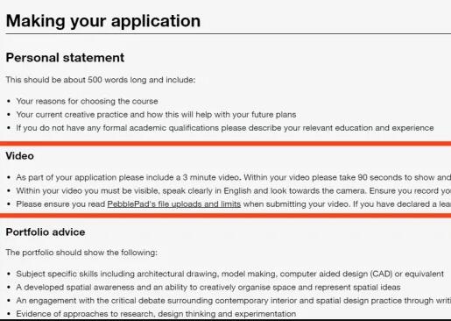Click the formal academic qualifications bullet
Image resolution: width=451 pixels, height=321 pixels.
(225, 128)
